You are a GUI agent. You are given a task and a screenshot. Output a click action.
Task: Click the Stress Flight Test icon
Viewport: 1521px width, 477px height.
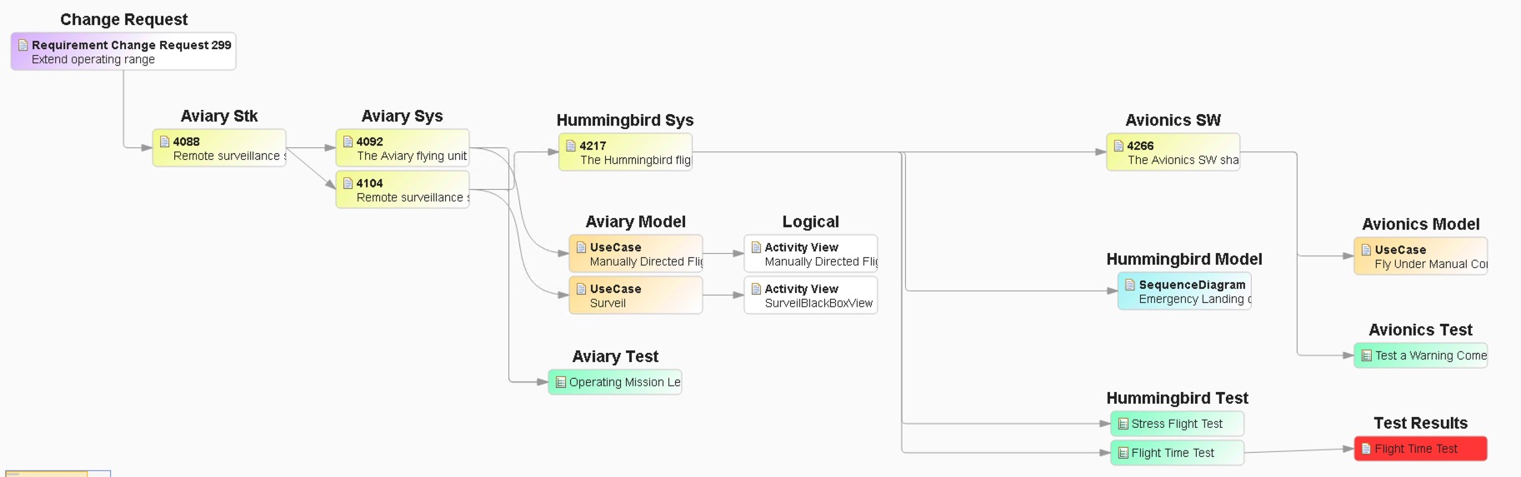click(x=1123, y=424)
